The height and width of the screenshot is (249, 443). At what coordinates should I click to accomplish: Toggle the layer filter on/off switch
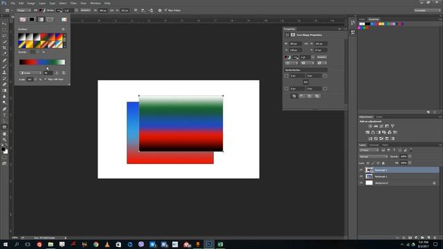(x=411, y=150)
